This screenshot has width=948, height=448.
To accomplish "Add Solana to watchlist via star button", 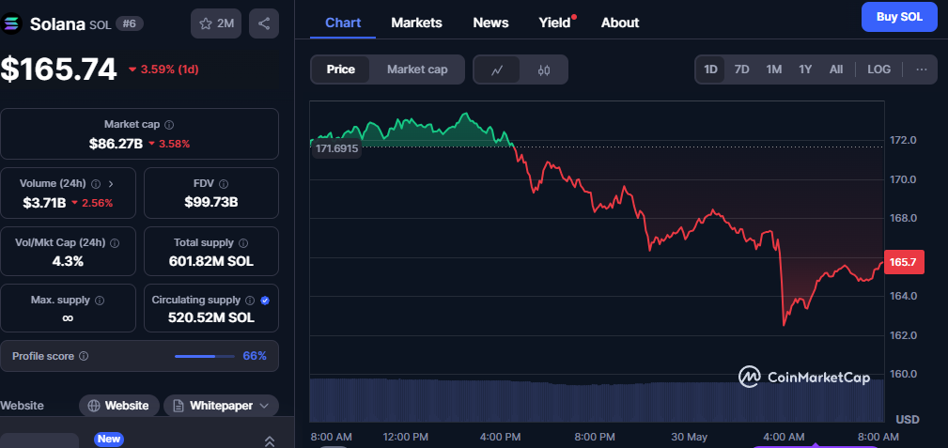I will [x=216, y=23].
